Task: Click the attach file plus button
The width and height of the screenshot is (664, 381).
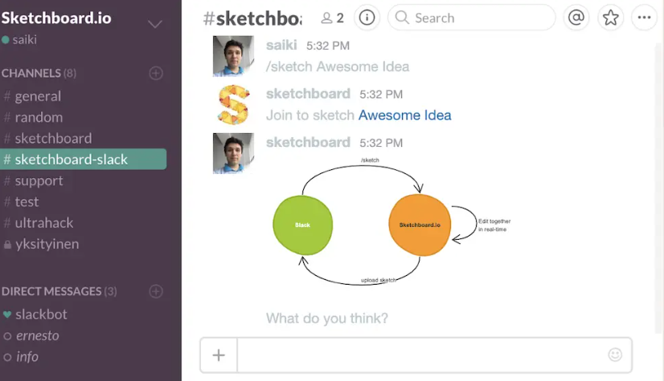Action: tap(219, 355)
